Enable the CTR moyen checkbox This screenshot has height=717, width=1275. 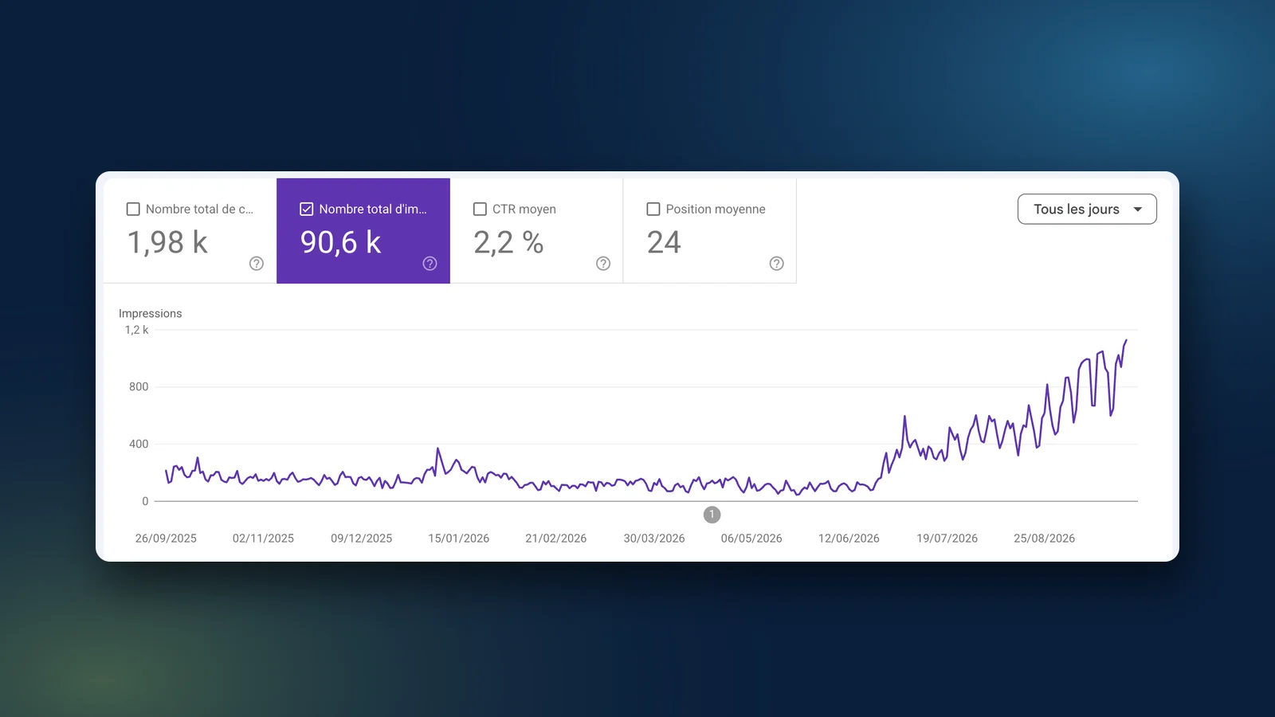point(480,209)
